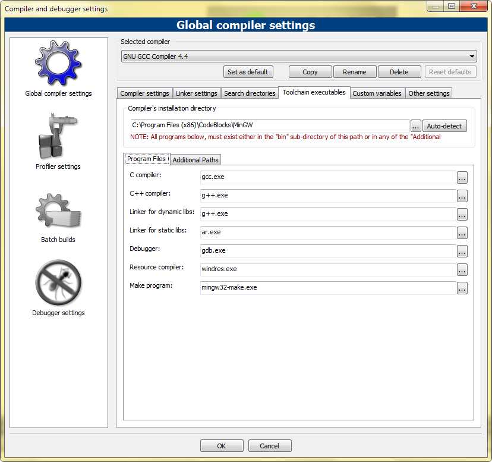Click OK to confirm settings
The image size is (492, 462).
(x=221, y=446)
